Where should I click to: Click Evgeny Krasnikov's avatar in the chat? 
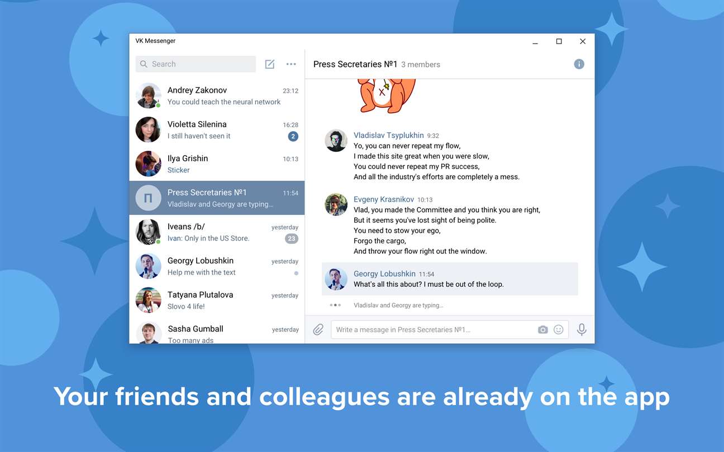336,205
